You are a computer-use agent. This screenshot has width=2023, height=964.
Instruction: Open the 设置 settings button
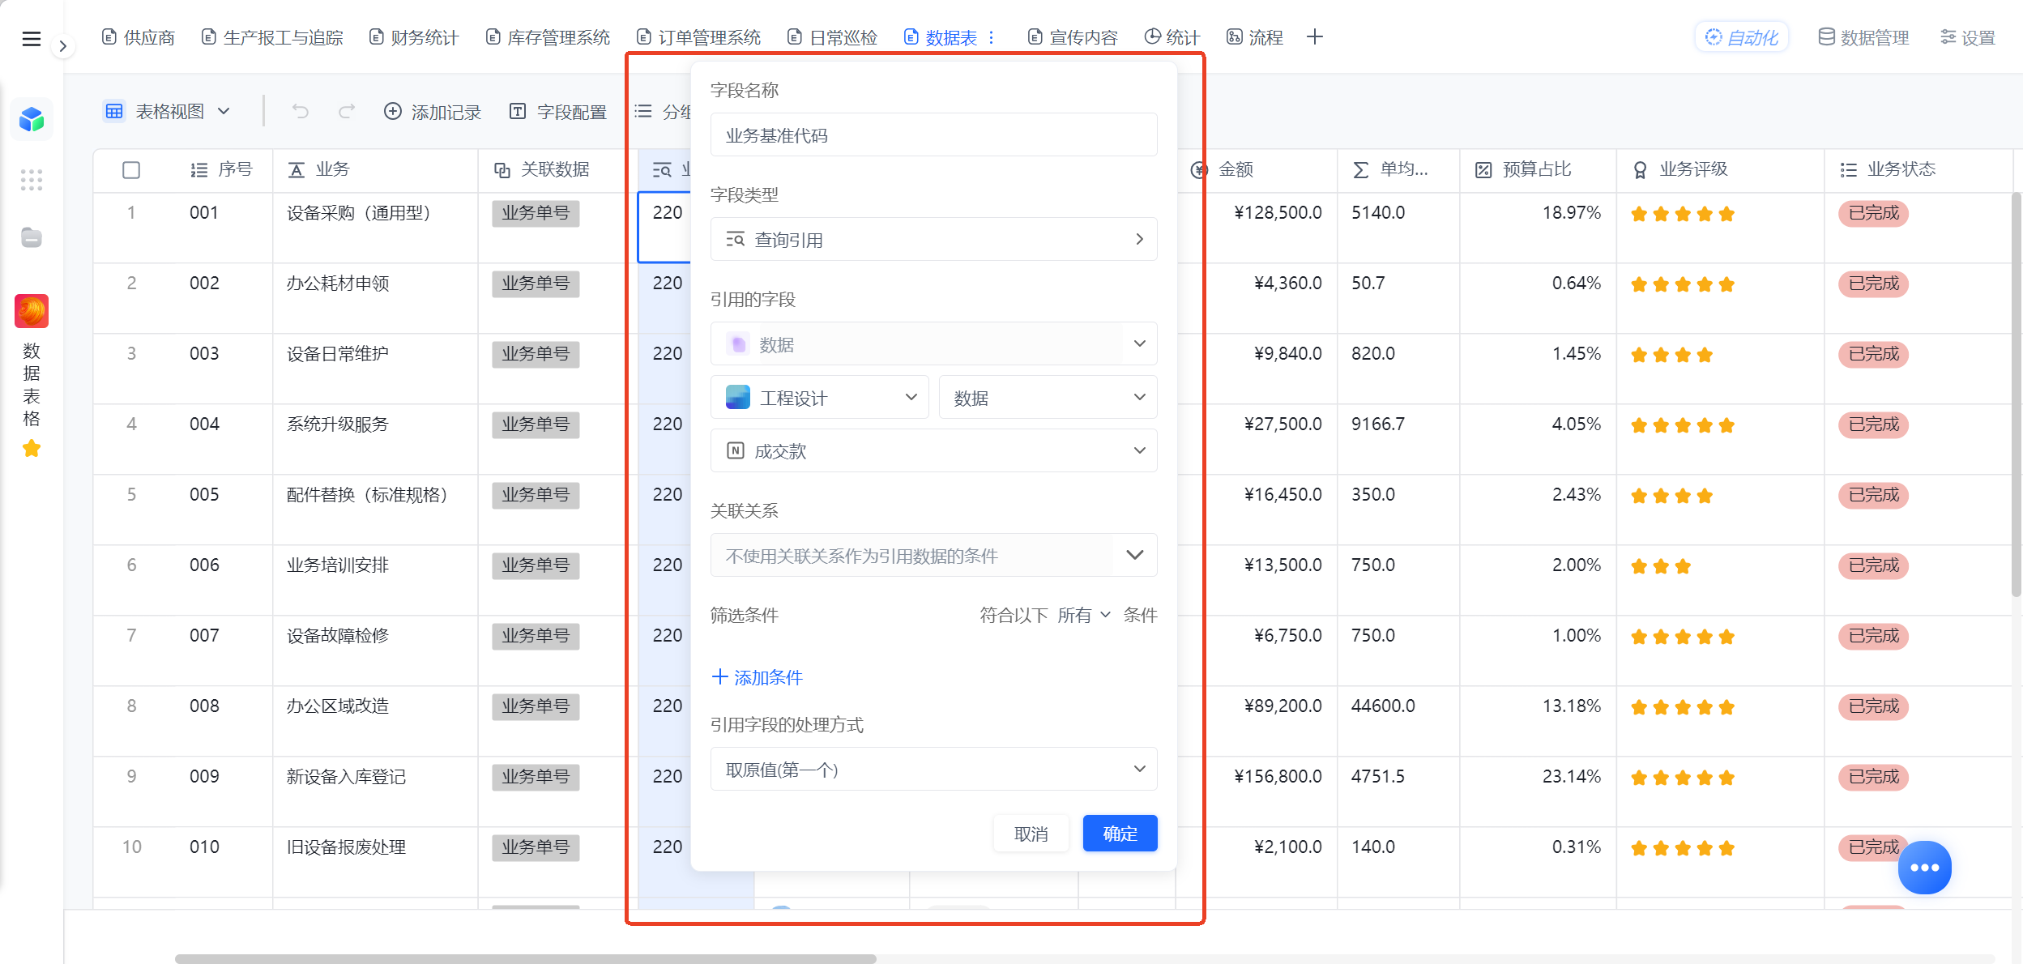click(1968, 37)
